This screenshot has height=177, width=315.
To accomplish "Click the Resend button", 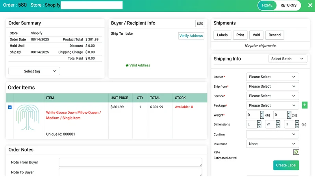I will pos(274,35).
